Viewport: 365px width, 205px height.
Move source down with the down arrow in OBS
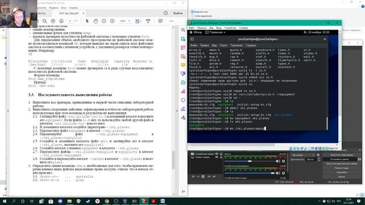coord(214,177)
